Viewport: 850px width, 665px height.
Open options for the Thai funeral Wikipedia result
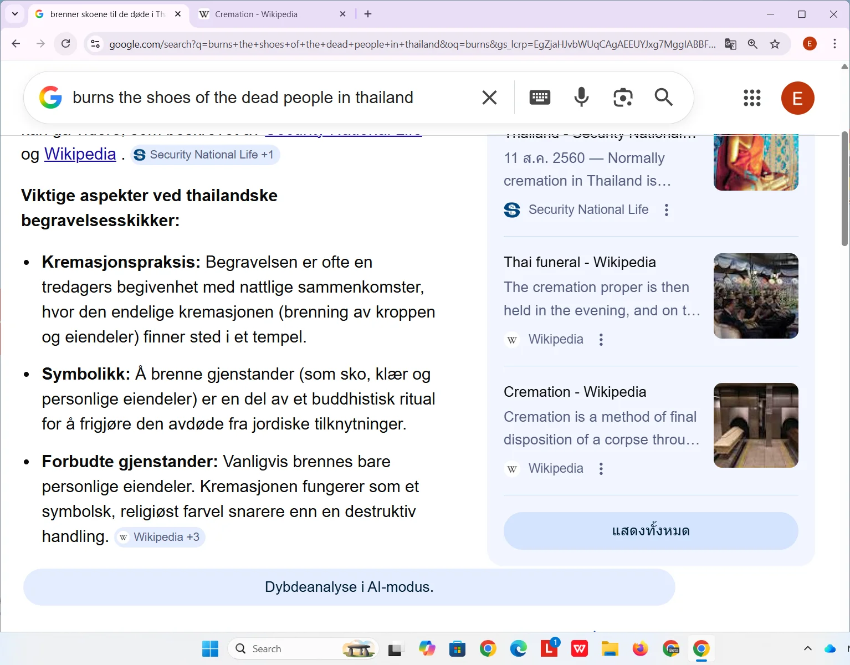click(x=601, y=339)
